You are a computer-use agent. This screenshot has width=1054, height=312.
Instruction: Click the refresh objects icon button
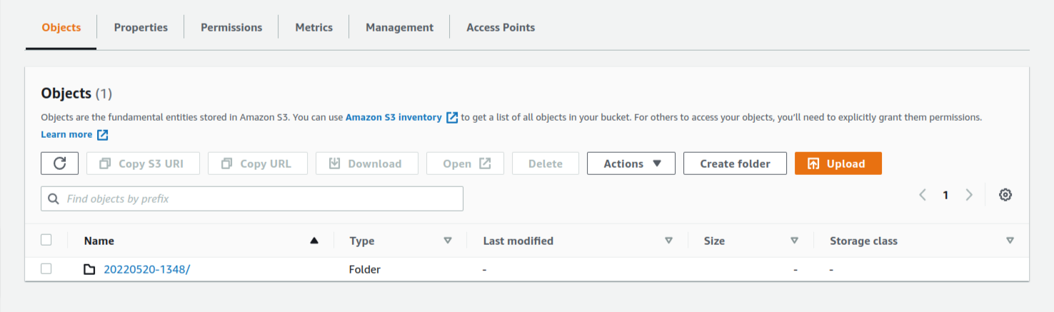pyautogui.click(x=60, y=163)
